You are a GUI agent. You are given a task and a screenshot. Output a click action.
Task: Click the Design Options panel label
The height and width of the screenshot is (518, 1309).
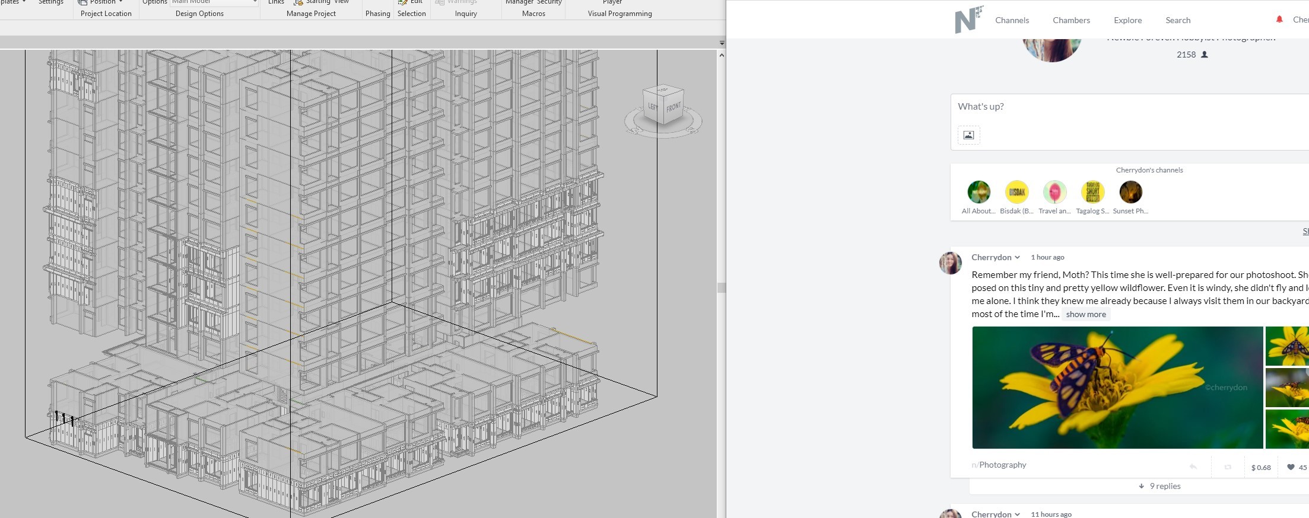coord(199,14)
